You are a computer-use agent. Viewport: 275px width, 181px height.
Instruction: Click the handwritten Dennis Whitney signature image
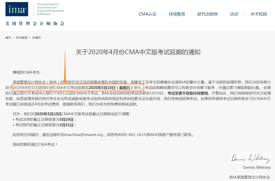(x=250, y=158)
